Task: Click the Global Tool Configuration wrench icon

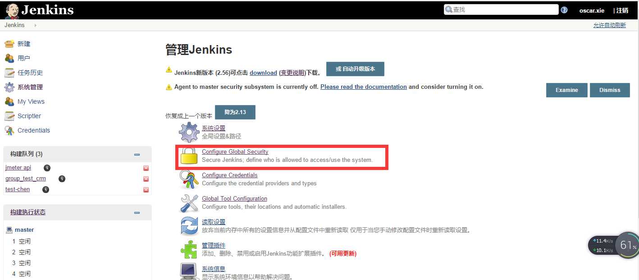Action: tap(189, 203)
